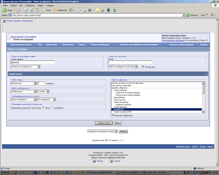This screenshot has width=219, height=175.
Task: Open the Справка menu
Action: pyautogui.click(x=50, y=5)
